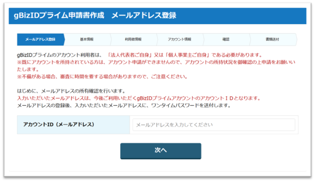Go to the 基本情報 step

tap(87, 39)
